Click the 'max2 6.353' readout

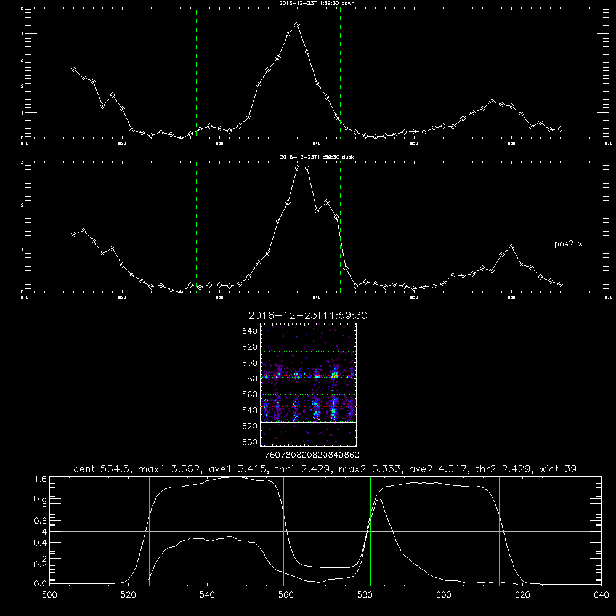click(x=370, y=469)
